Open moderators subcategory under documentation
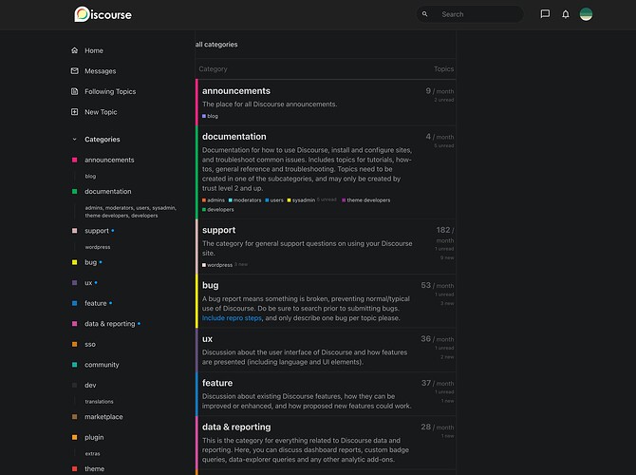 (x=245, y=200)
